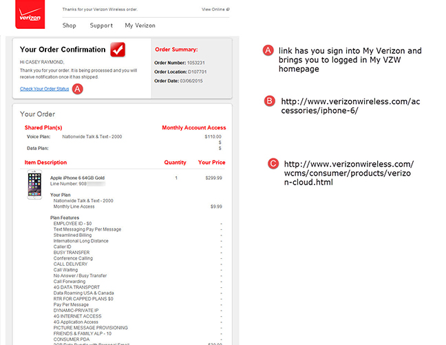Click the Hi CASEY RAYMOND greeting
The width and height of the screenshot is (446, 345).
[42, 62]
